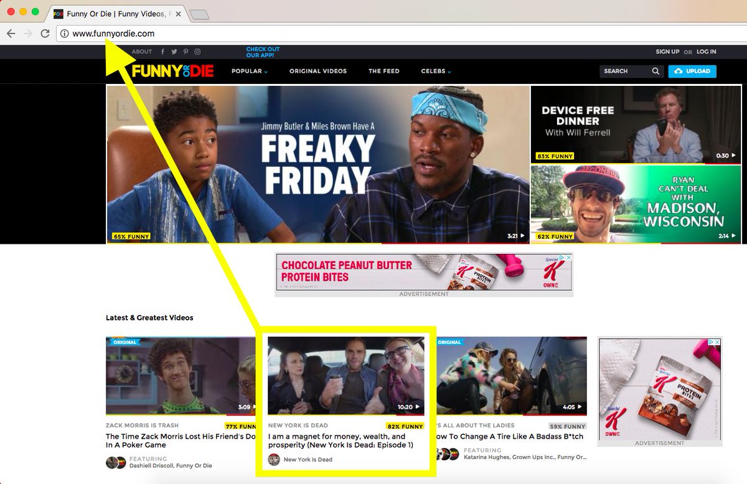Image resolution: width=747 pixels, height=484 pixels.
Task: Click the 83% FUNNY badge
Action: [x=555, y=156]
